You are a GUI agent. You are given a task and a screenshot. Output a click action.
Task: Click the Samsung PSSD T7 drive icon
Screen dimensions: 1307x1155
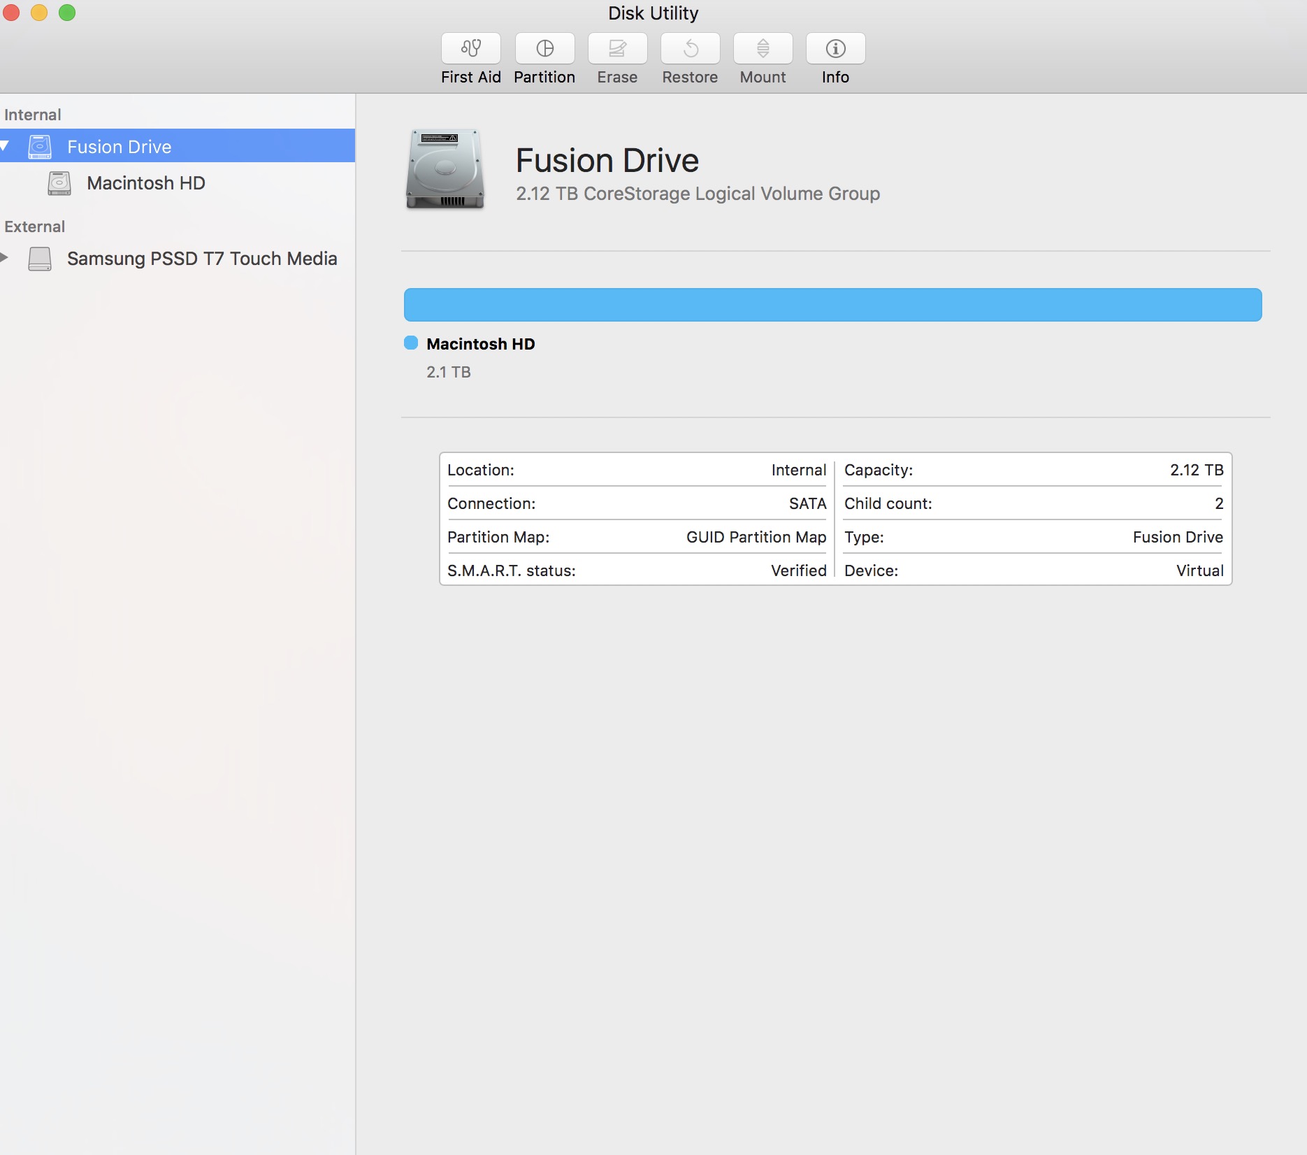(40, 259)
